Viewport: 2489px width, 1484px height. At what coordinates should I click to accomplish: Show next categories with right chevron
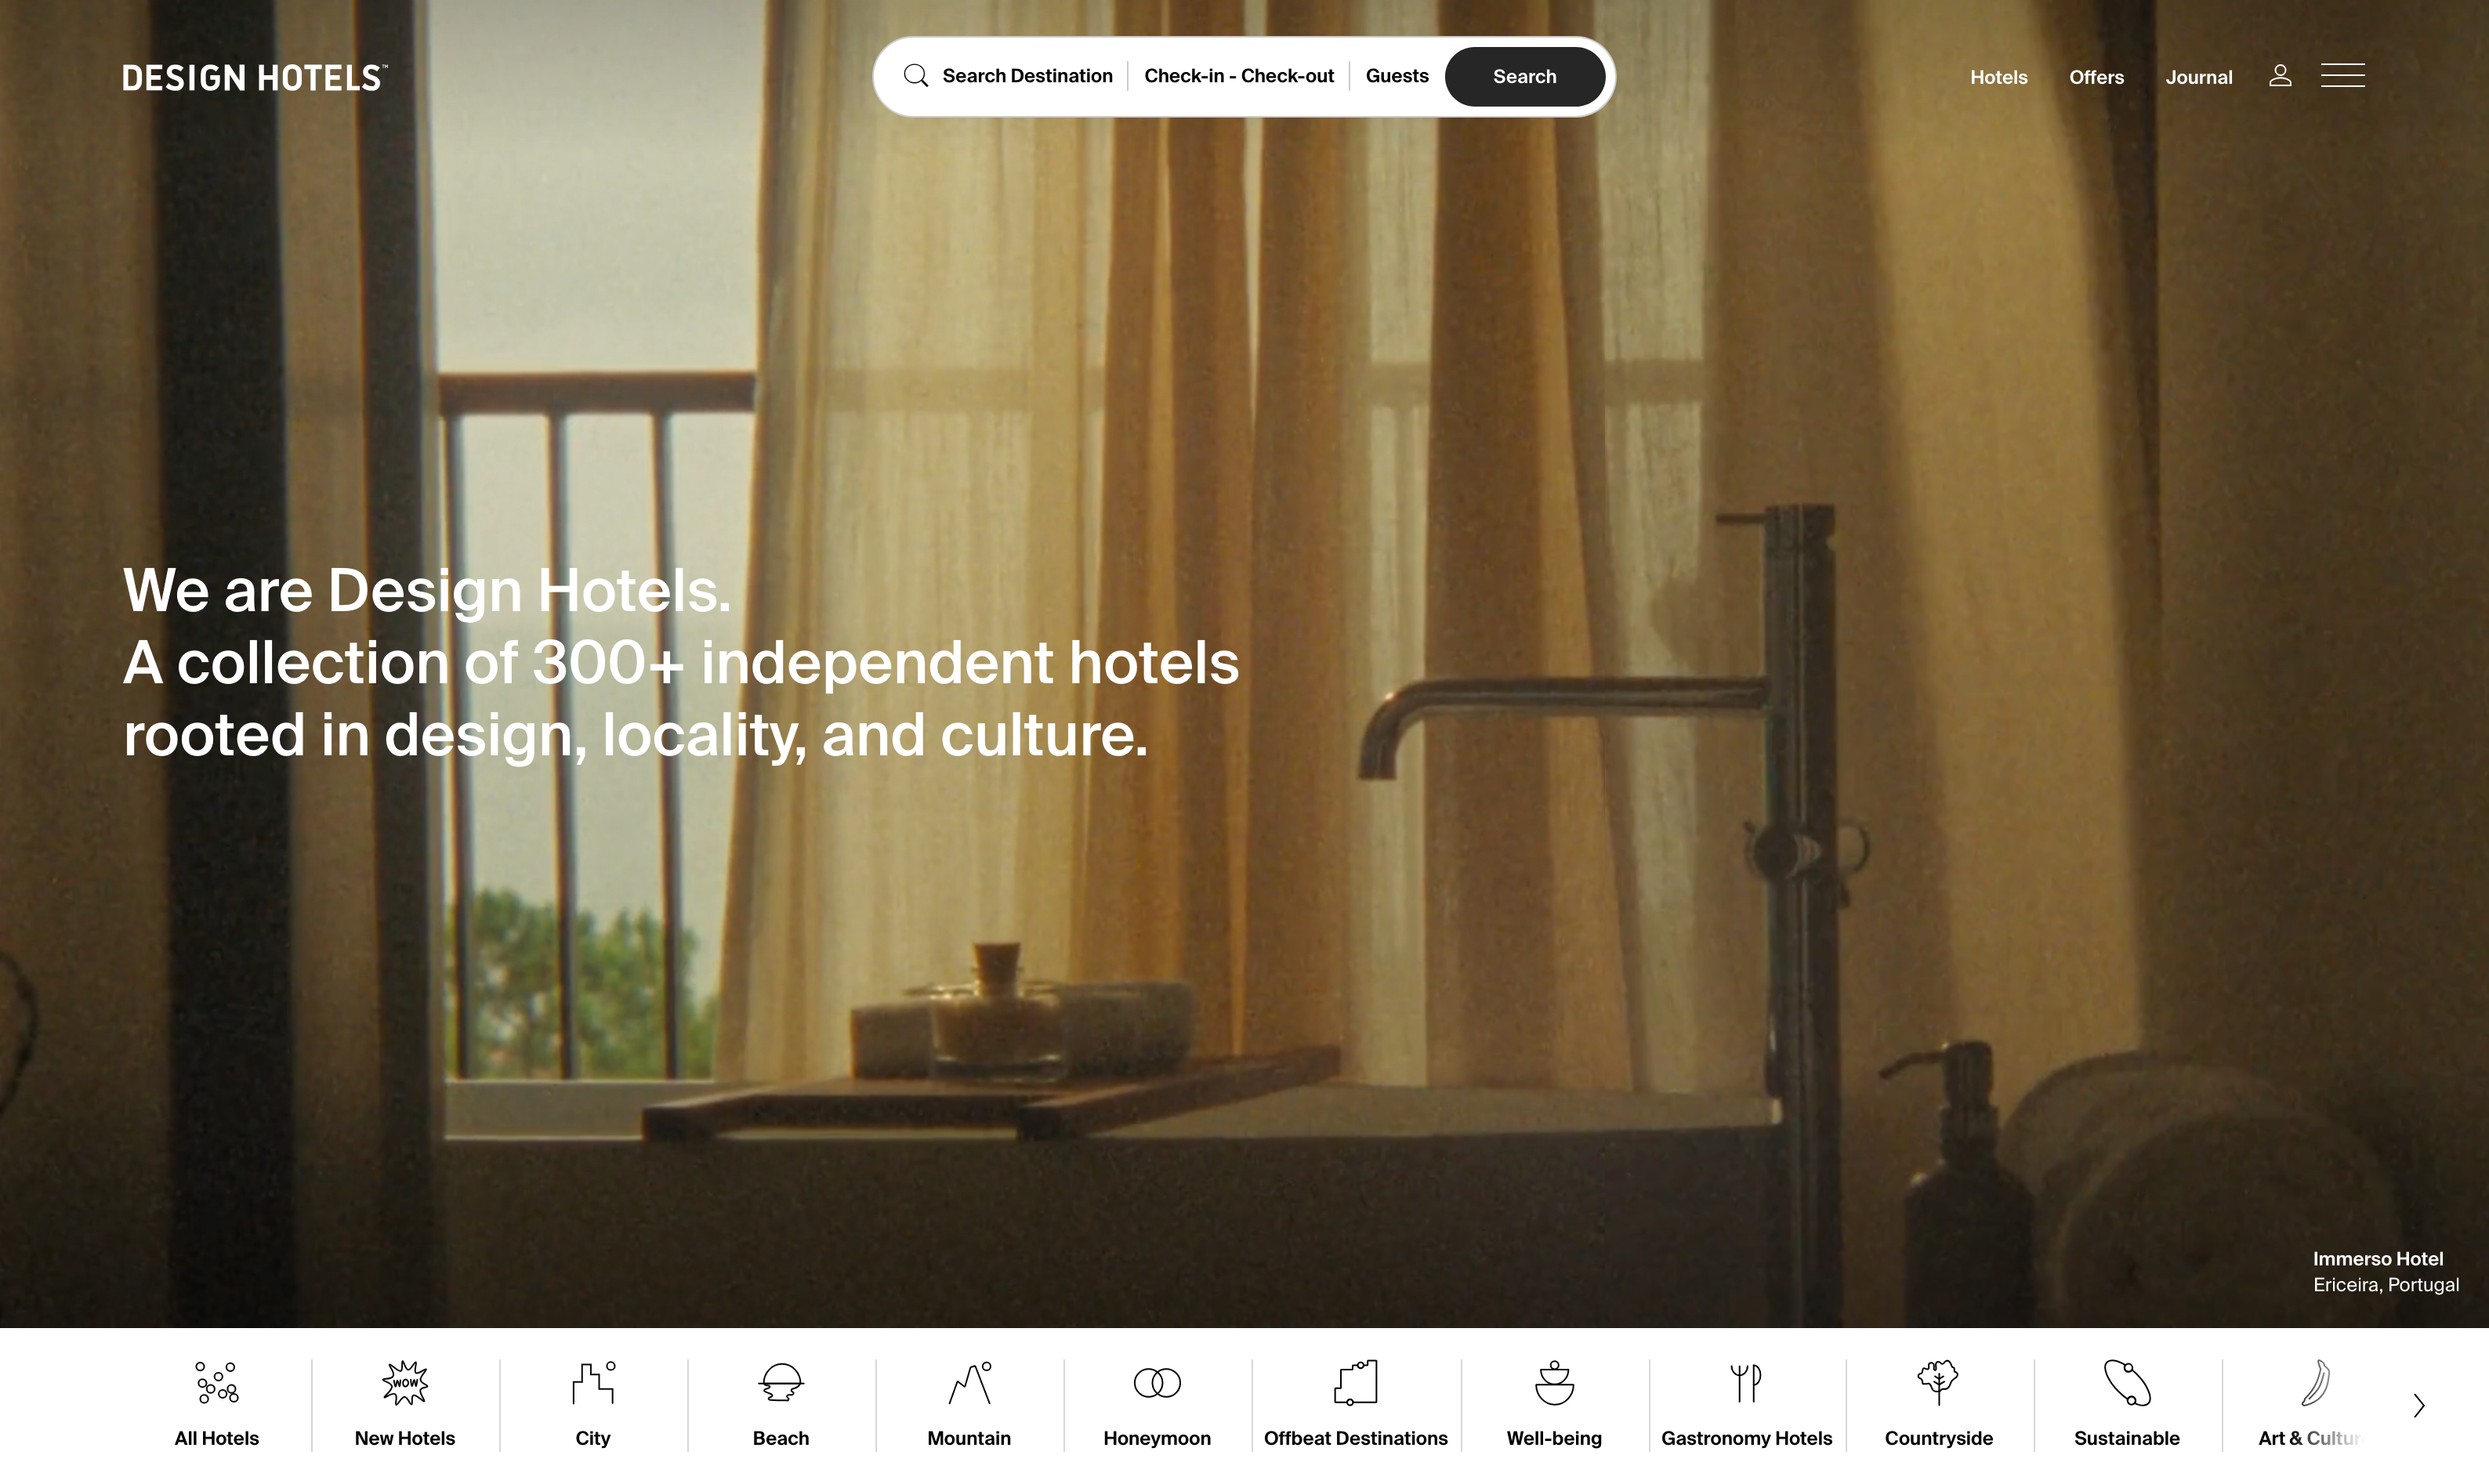point(2419,1406)
